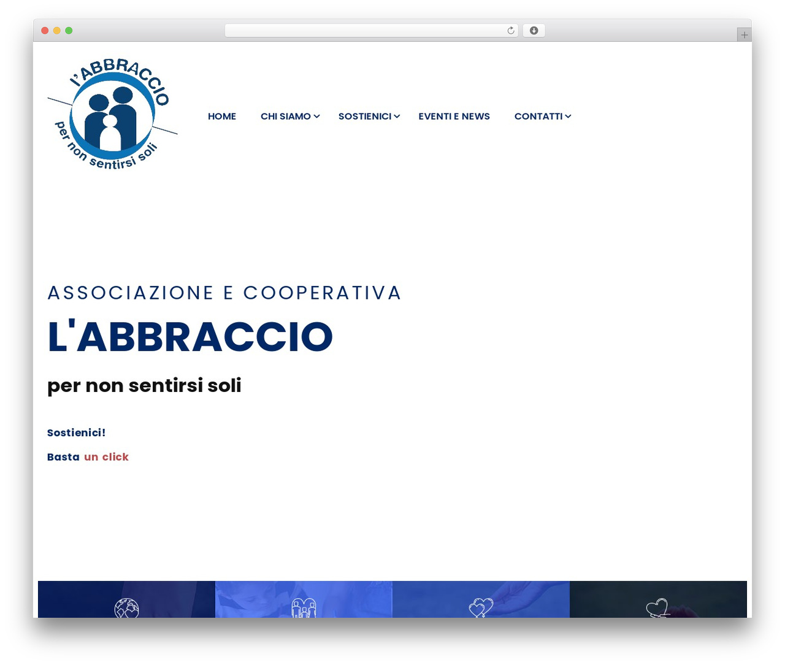Maximize the browser window

69,31
